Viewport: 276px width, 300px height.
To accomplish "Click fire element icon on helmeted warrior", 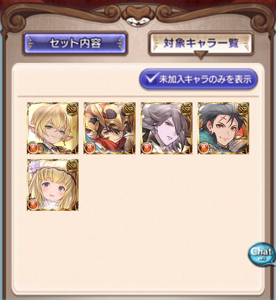I will tap(90, 148).
